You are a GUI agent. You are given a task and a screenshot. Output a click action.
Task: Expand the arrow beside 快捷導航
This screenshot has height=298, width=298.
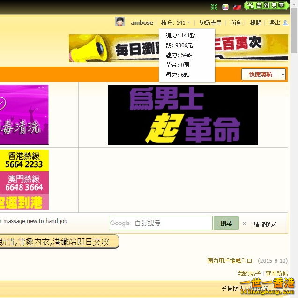point(283,74)
